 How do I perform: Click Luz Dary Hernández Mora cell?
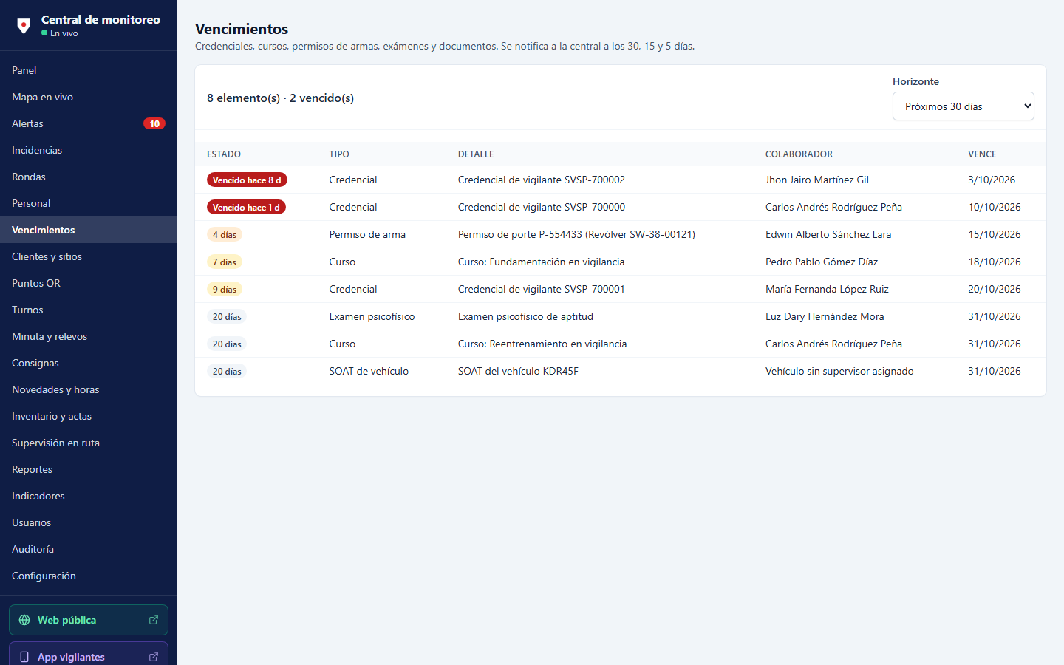(825, 316)
